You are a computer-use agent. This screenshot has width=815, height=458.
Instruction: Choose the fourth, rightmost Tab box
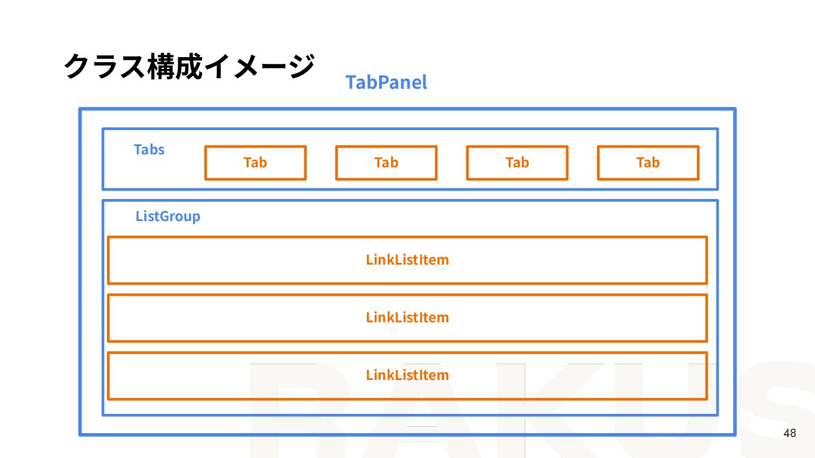pyautogui.click(x=647, y=163)
